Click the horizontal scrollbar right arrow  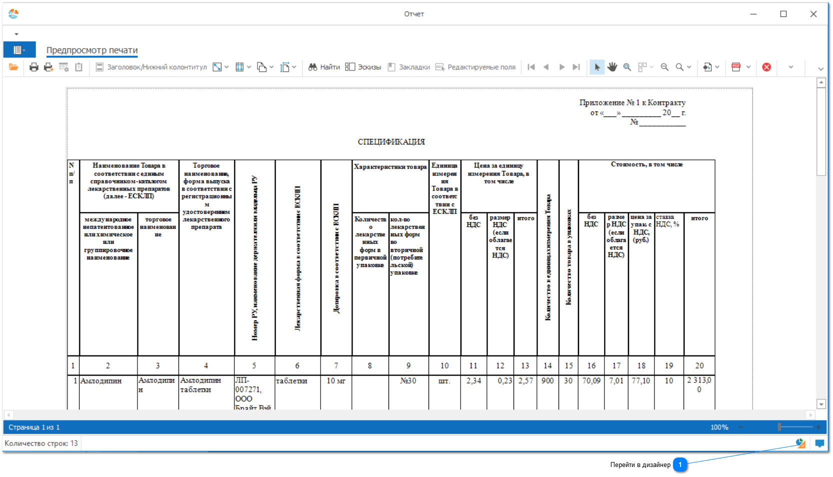pos(811,415)
